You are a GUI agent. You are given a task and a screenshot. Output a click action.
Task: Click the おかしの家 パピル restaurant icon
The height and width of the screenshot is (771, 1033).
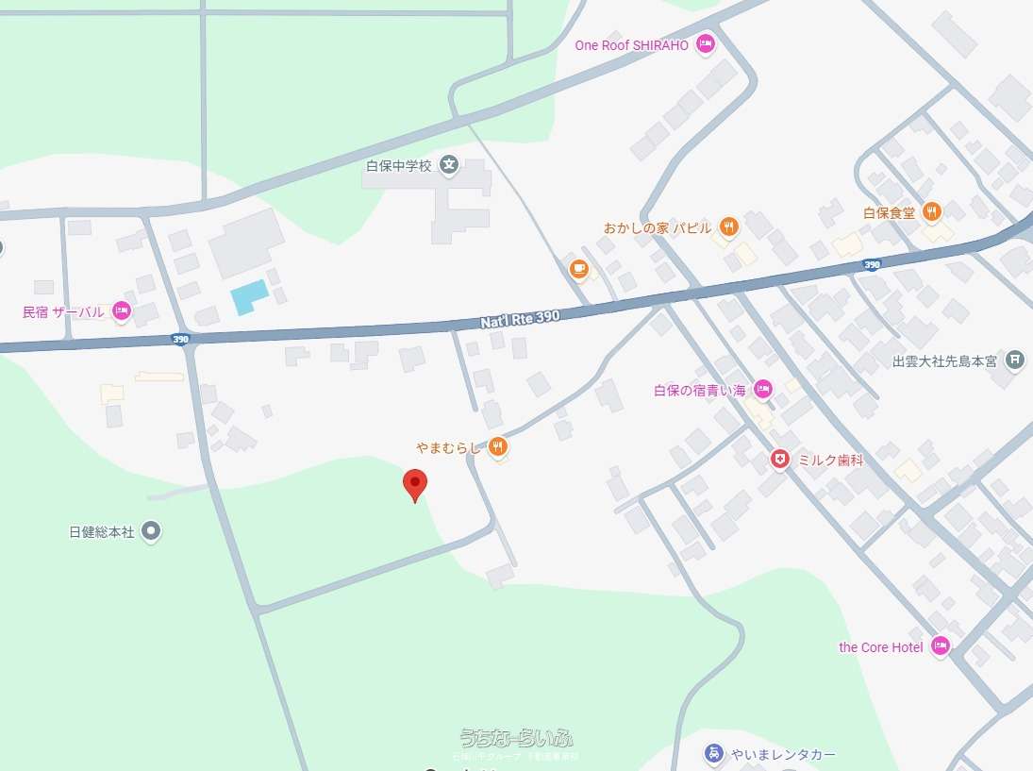tap(728, 226)
